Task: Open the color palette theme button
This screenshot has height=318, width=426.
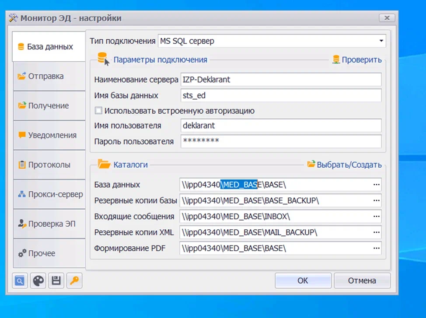Action: (38, 280)
